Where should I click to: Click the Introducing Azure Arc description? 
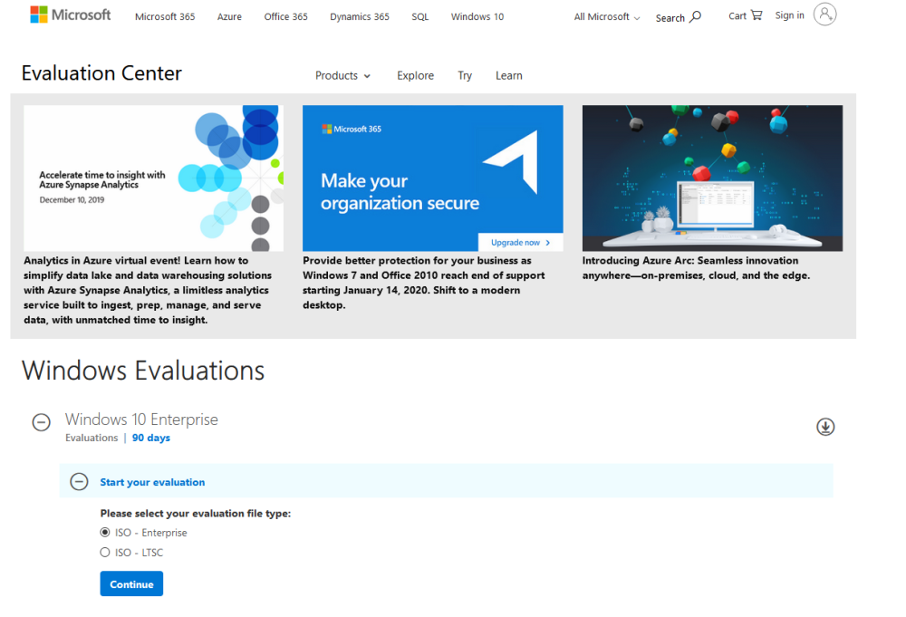(696, 268)
